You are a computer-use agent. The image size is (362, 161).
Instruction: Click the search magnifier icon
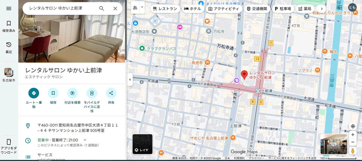[x=102, y=8]
